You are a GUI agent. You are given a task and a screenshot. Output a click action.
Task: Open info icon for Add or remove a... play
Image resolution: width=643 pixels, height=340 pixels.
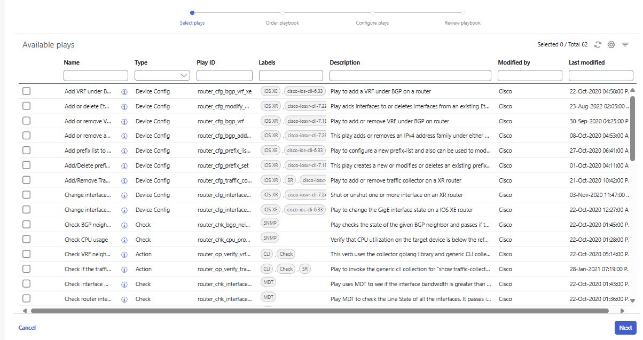[x=124, y=136]
